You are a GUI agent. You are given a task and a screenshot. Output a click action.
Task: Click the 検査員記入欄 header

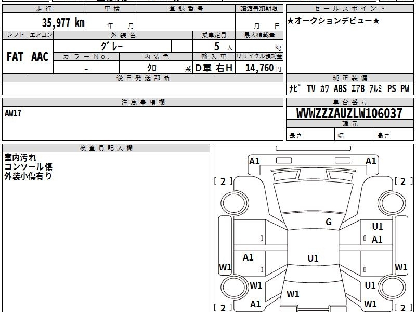tap(106, 148)
